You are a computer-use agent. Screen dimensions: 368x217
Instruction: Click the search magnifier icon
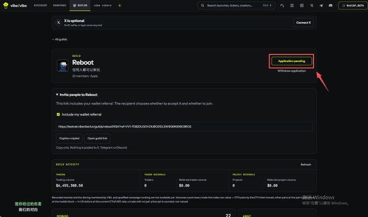click(202, 5)
